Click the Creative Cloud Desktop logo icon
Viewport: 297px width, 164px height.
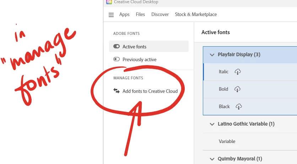109,2
